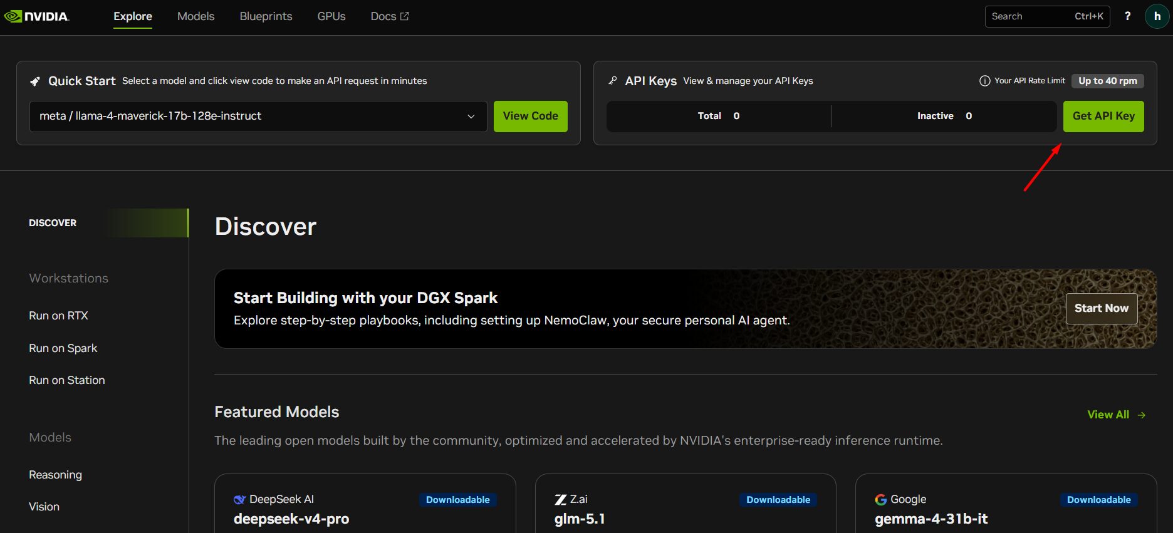Click the Google logo icon

(x=881, y=499)
